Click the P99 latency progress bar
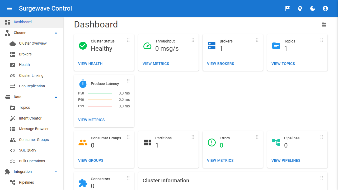This screenshot has height=190, width=338. tap(100, 106)
